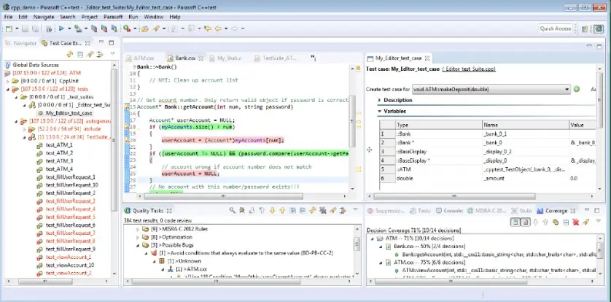The height and width of the screenshot is (302, 611).
Task: Click the pin icon in Coverage toolbar
Action: [x=585, y=222]
